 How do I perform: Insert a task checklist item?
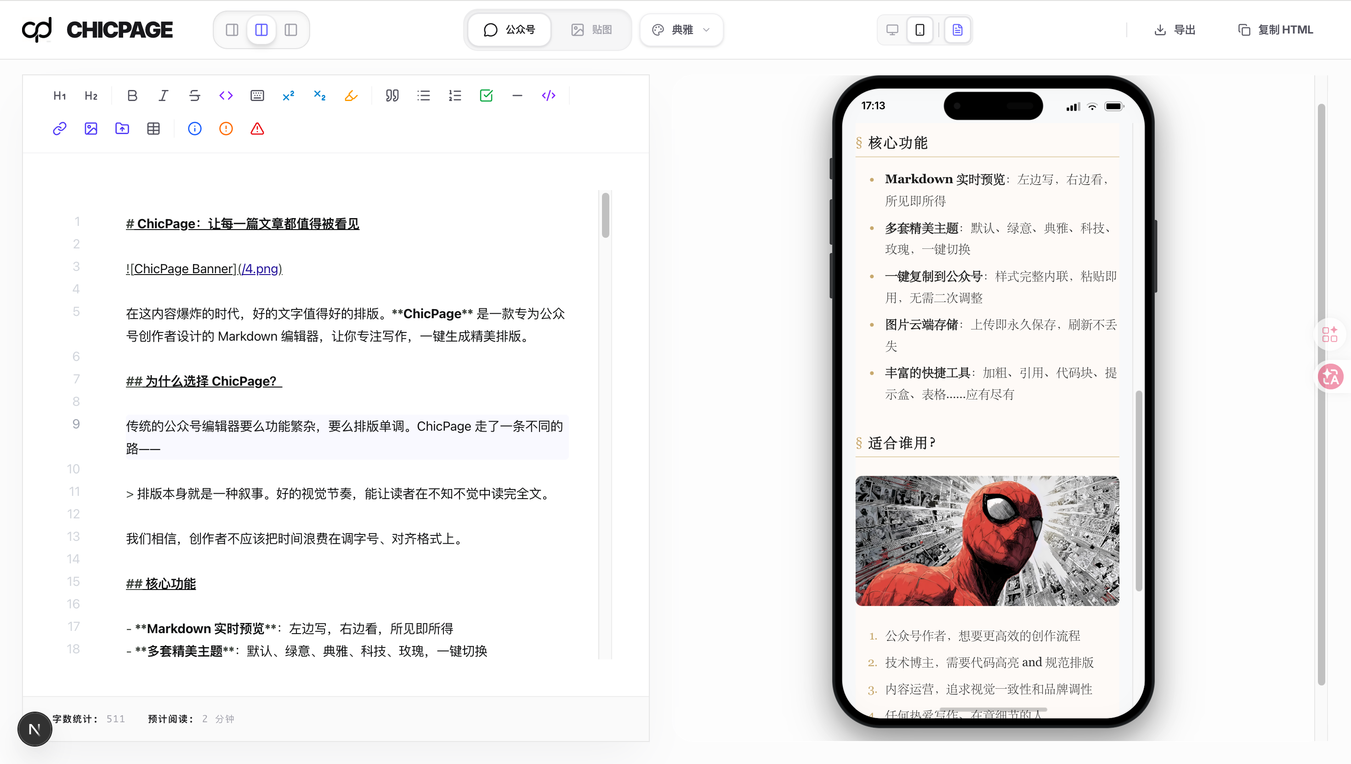click(x=486, y=95)
